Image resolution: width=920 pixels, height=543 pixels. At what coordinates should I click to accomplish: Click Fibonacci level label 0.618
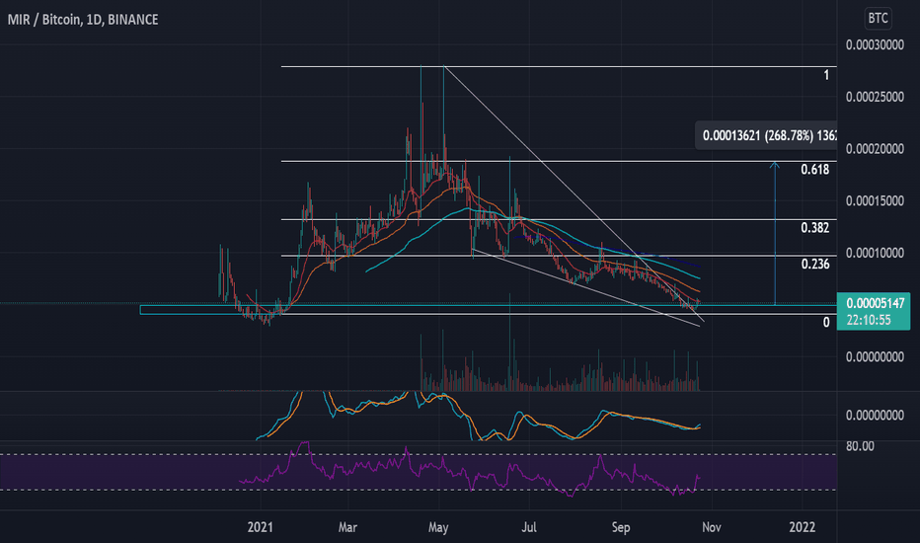click(815, 170)
